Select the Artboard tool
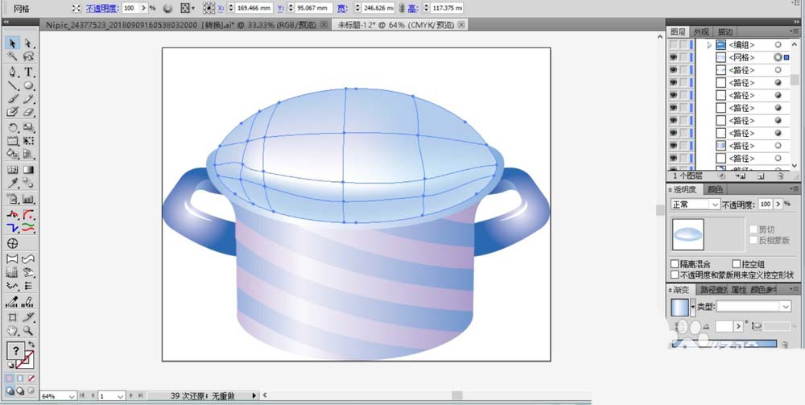This screenshot has width=805, height=405. pos(13,317)
